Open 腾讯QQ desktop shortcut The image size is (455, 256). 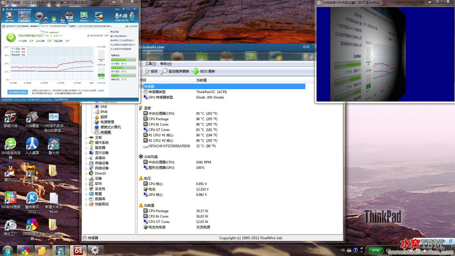click(11, 173)
